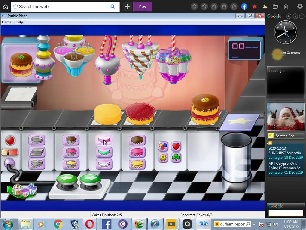The height and width of the screenshot is (230, 306).
Task: Add the green clover decoration
Action: coord(176,158)
